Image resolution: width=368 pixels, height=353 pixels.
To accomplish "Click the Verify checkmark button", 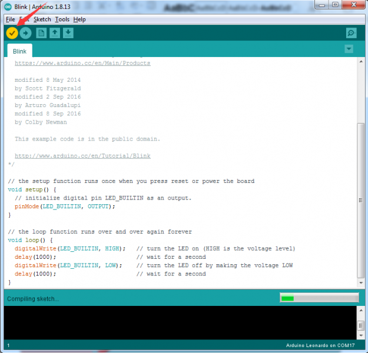I will click(x=12, y=33).
